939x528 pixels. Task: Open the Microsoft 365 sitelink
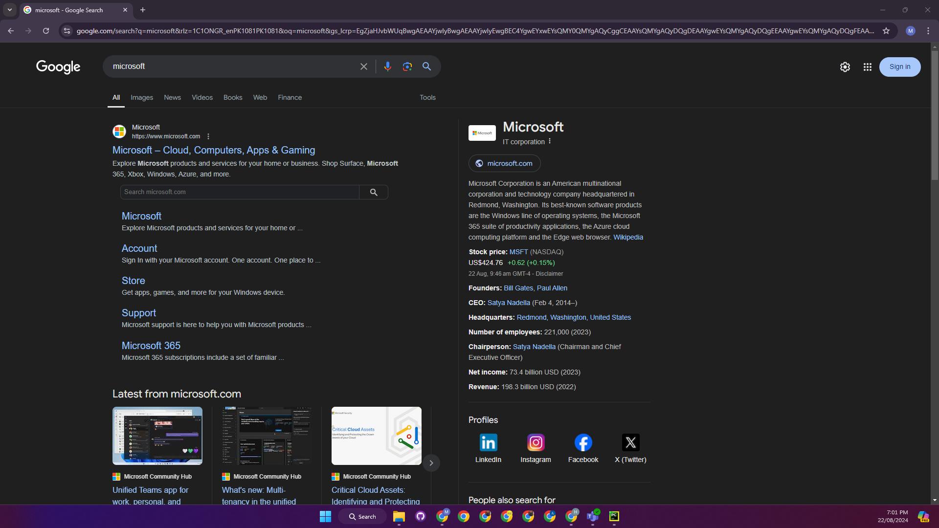pyautogui.click(x=151, y=346)
